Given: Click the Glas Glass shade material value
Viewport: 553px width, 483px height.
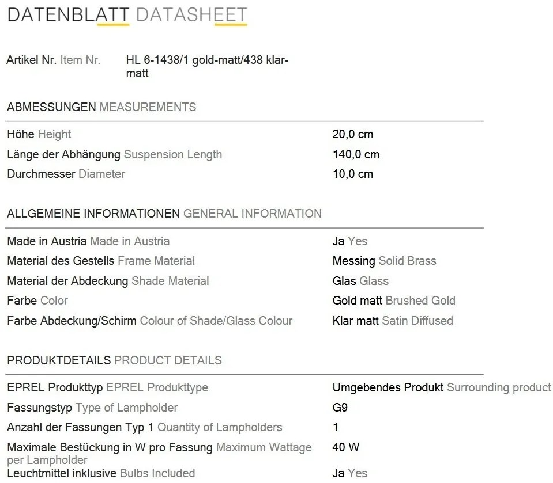Looking at the screenshot, I should coord(360,281).
